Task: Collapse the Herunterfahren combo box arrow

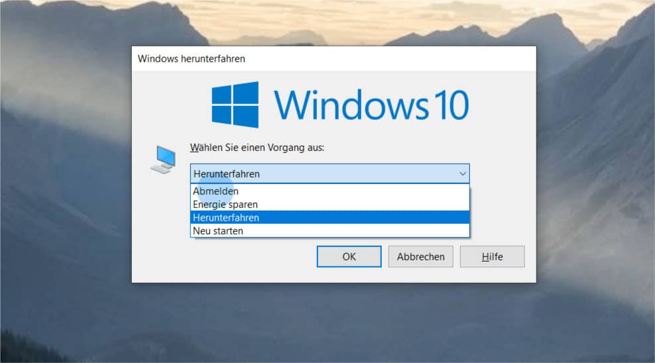Action: [463, 174]
